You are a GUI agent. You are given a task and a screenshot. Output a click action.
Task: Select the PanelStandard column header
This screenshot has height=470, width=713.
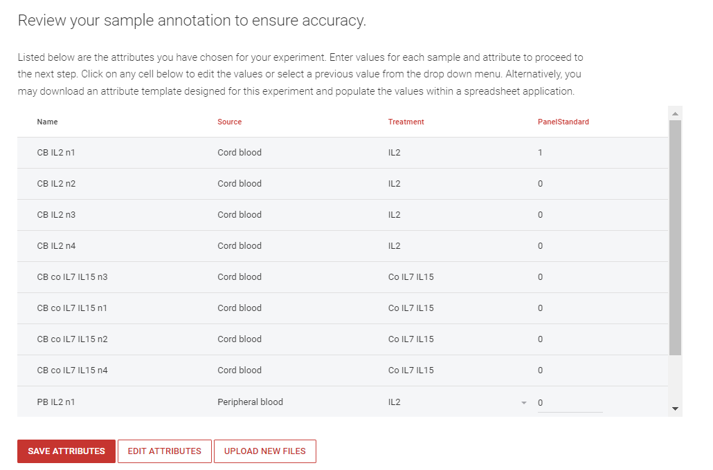click(x=563, y=122)
